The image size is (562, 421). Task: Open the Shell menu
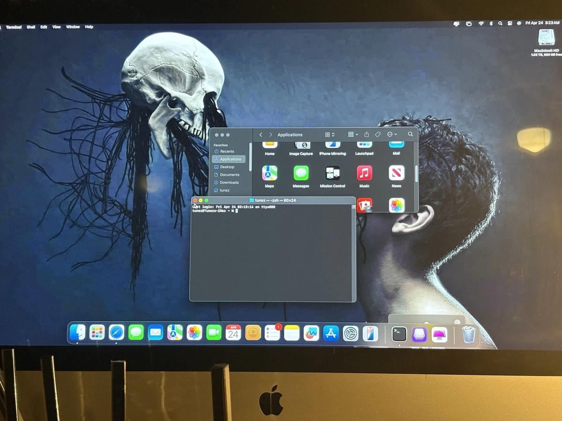point(31,27)
